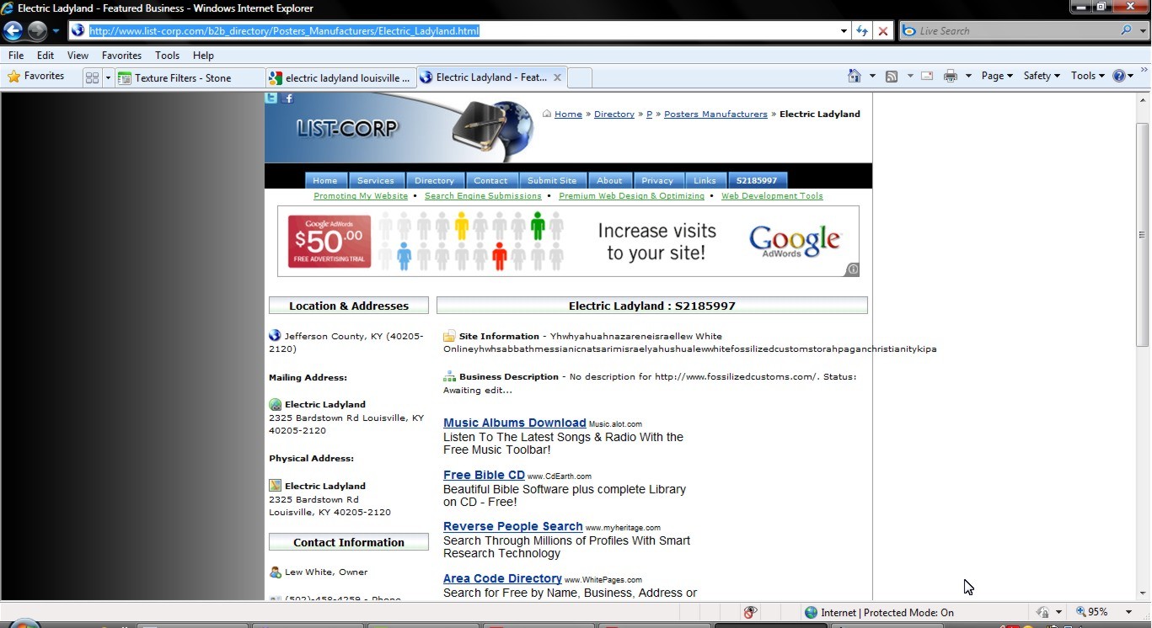Click the Facebook icon on List-Corp header
This screenshot has width=1152, height=628.
coord(288,98)
